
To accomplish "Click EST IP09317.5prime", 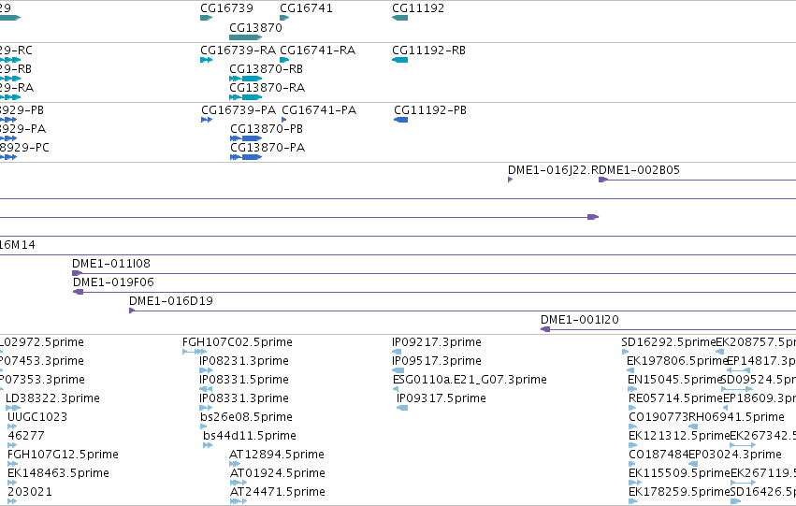I will [x=441, y=398].
